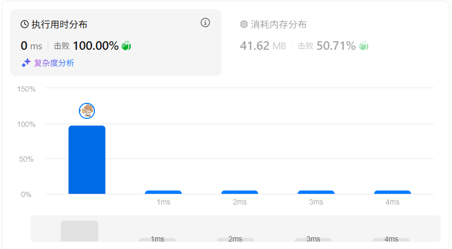Click the sparkle icon beside 复杂度分析
452x249 pixels.
coord(26,63)
